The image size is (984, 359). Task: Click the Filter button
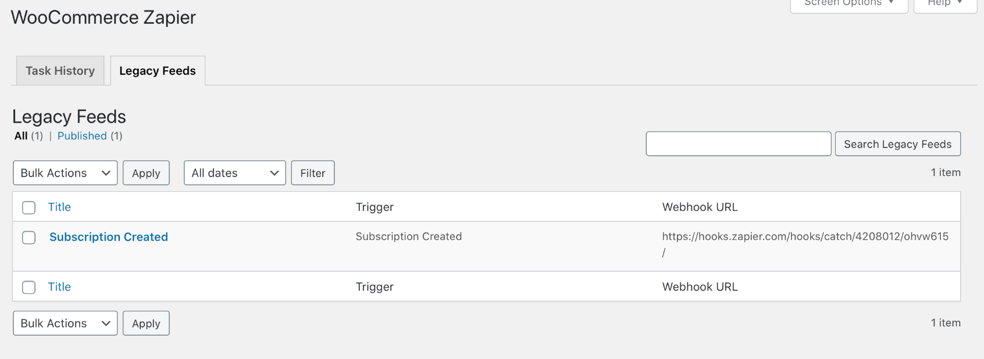[x=313, y=173]
